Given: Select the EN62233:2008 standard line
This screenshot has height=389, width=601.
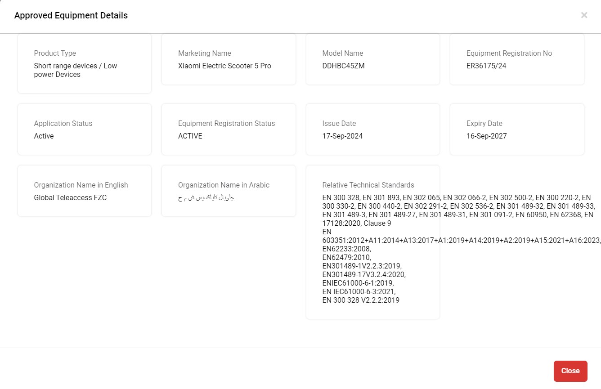Looking at the screenshot, I should click(x=346, y=249).
